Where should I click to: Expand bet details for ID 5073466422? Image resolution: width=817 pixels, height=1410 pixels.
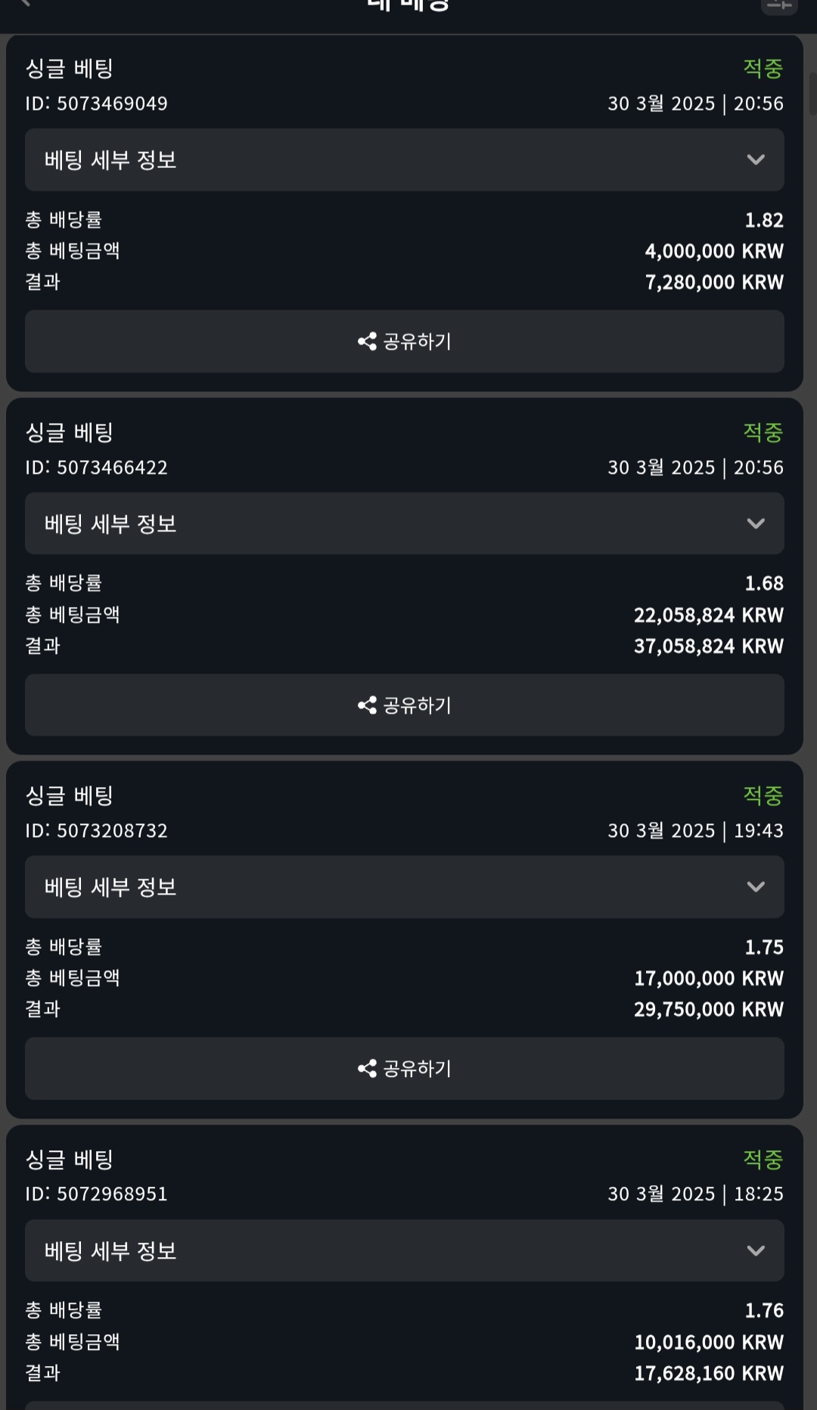tap(755, 524)
